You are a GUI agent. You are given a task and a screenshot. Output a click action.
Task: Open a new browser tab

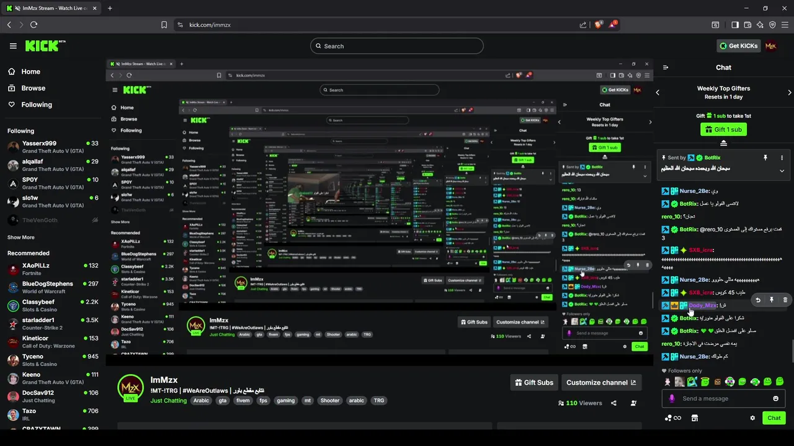[110, 8]
